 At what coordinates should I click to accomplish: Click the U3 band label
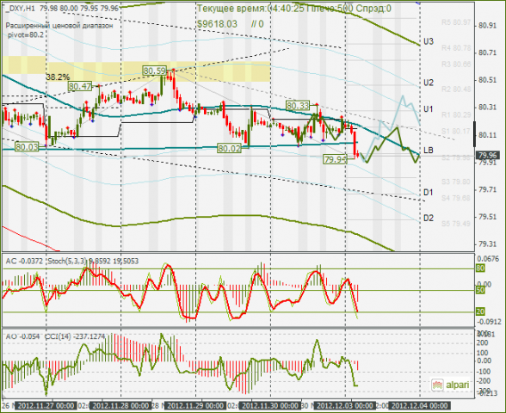429,41
